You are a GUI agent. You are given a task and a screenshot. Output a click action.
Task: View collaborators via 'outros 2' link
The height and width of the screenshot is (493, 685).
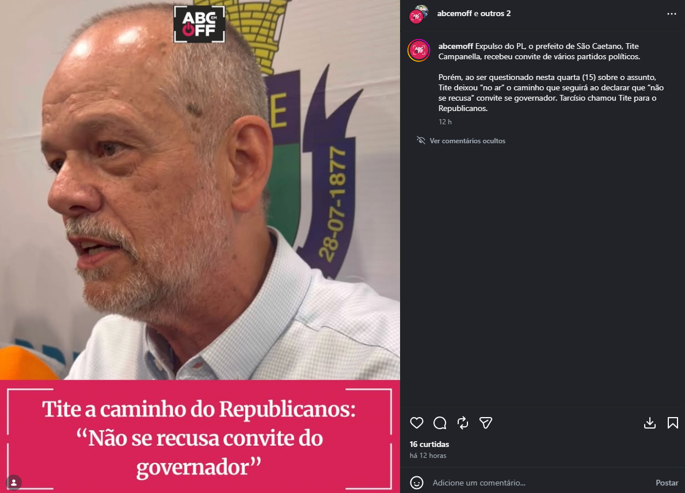[496, 14]
